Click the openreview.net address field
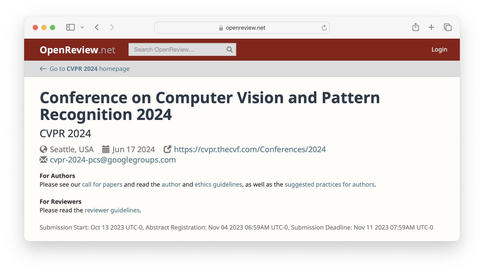The height and width of the screenshot is (273, 484). coord(242,28)
